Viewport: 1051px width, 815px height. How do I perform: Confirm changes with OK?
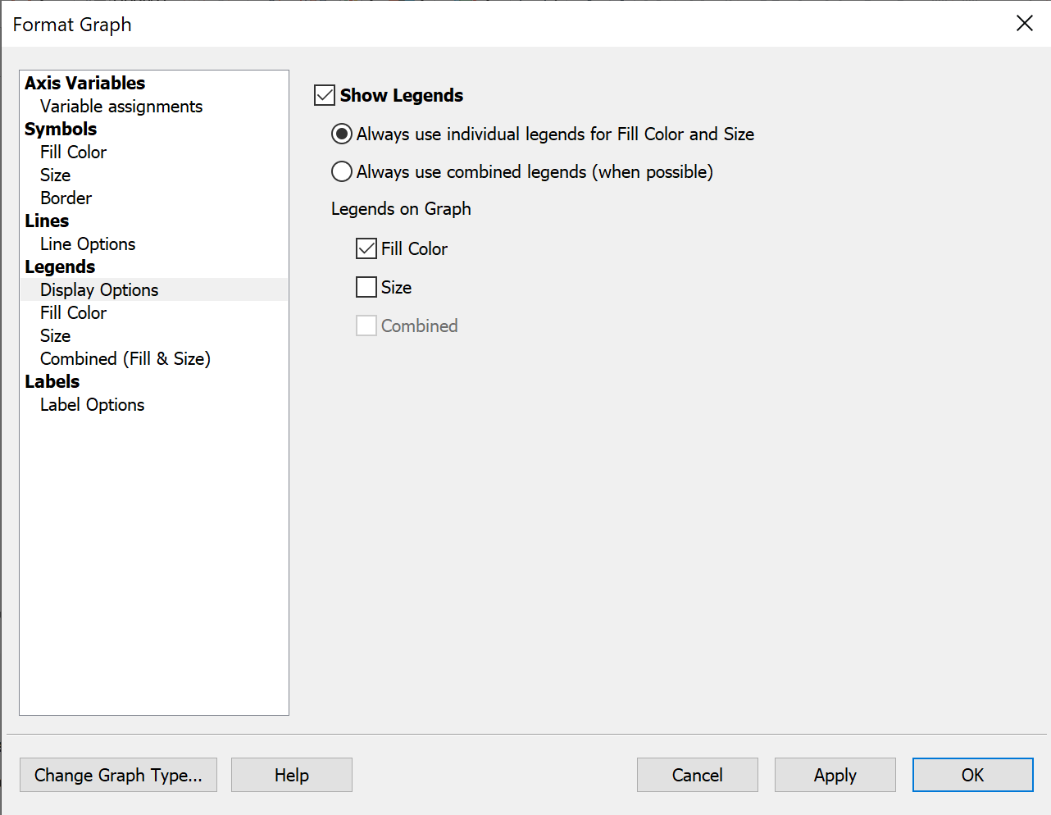point(972,775)
